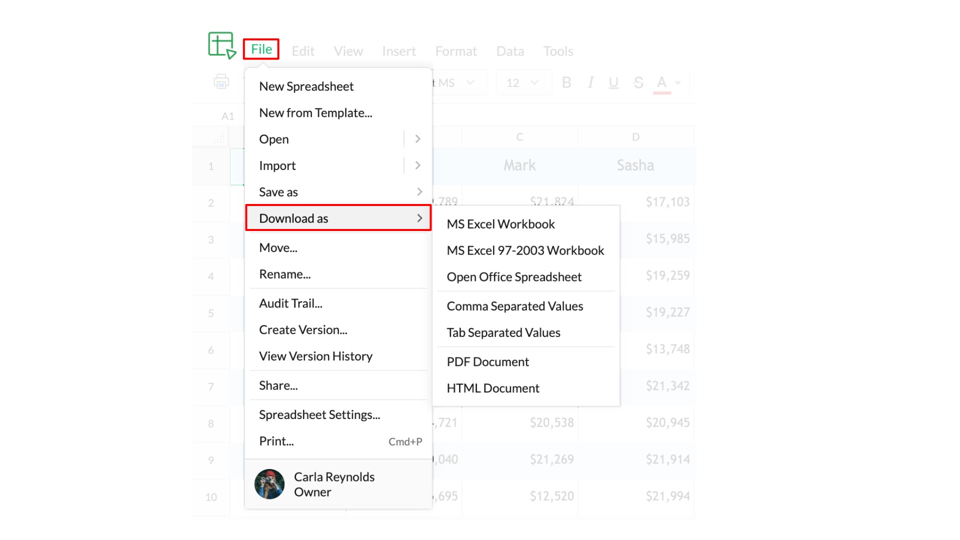Screen dimensions: 960x540
Task: Click the Print toolbar icon
Action: [x=221, y=81]
